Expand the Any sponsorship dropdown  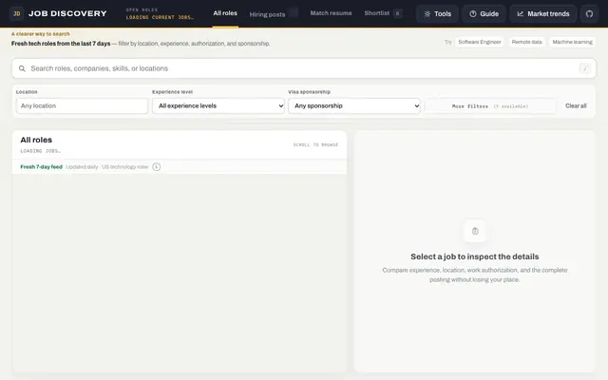[354, 105]
